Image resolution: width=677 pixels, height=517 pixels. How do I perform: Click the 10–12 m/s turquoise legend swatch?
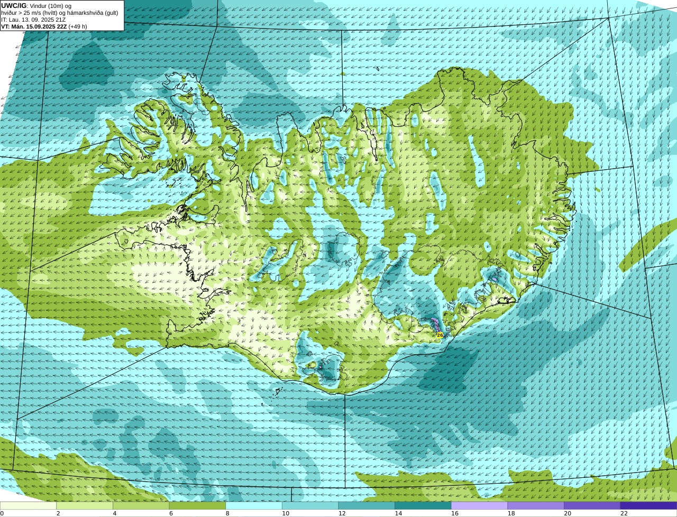pyautogui.click(x=310, y=505)
